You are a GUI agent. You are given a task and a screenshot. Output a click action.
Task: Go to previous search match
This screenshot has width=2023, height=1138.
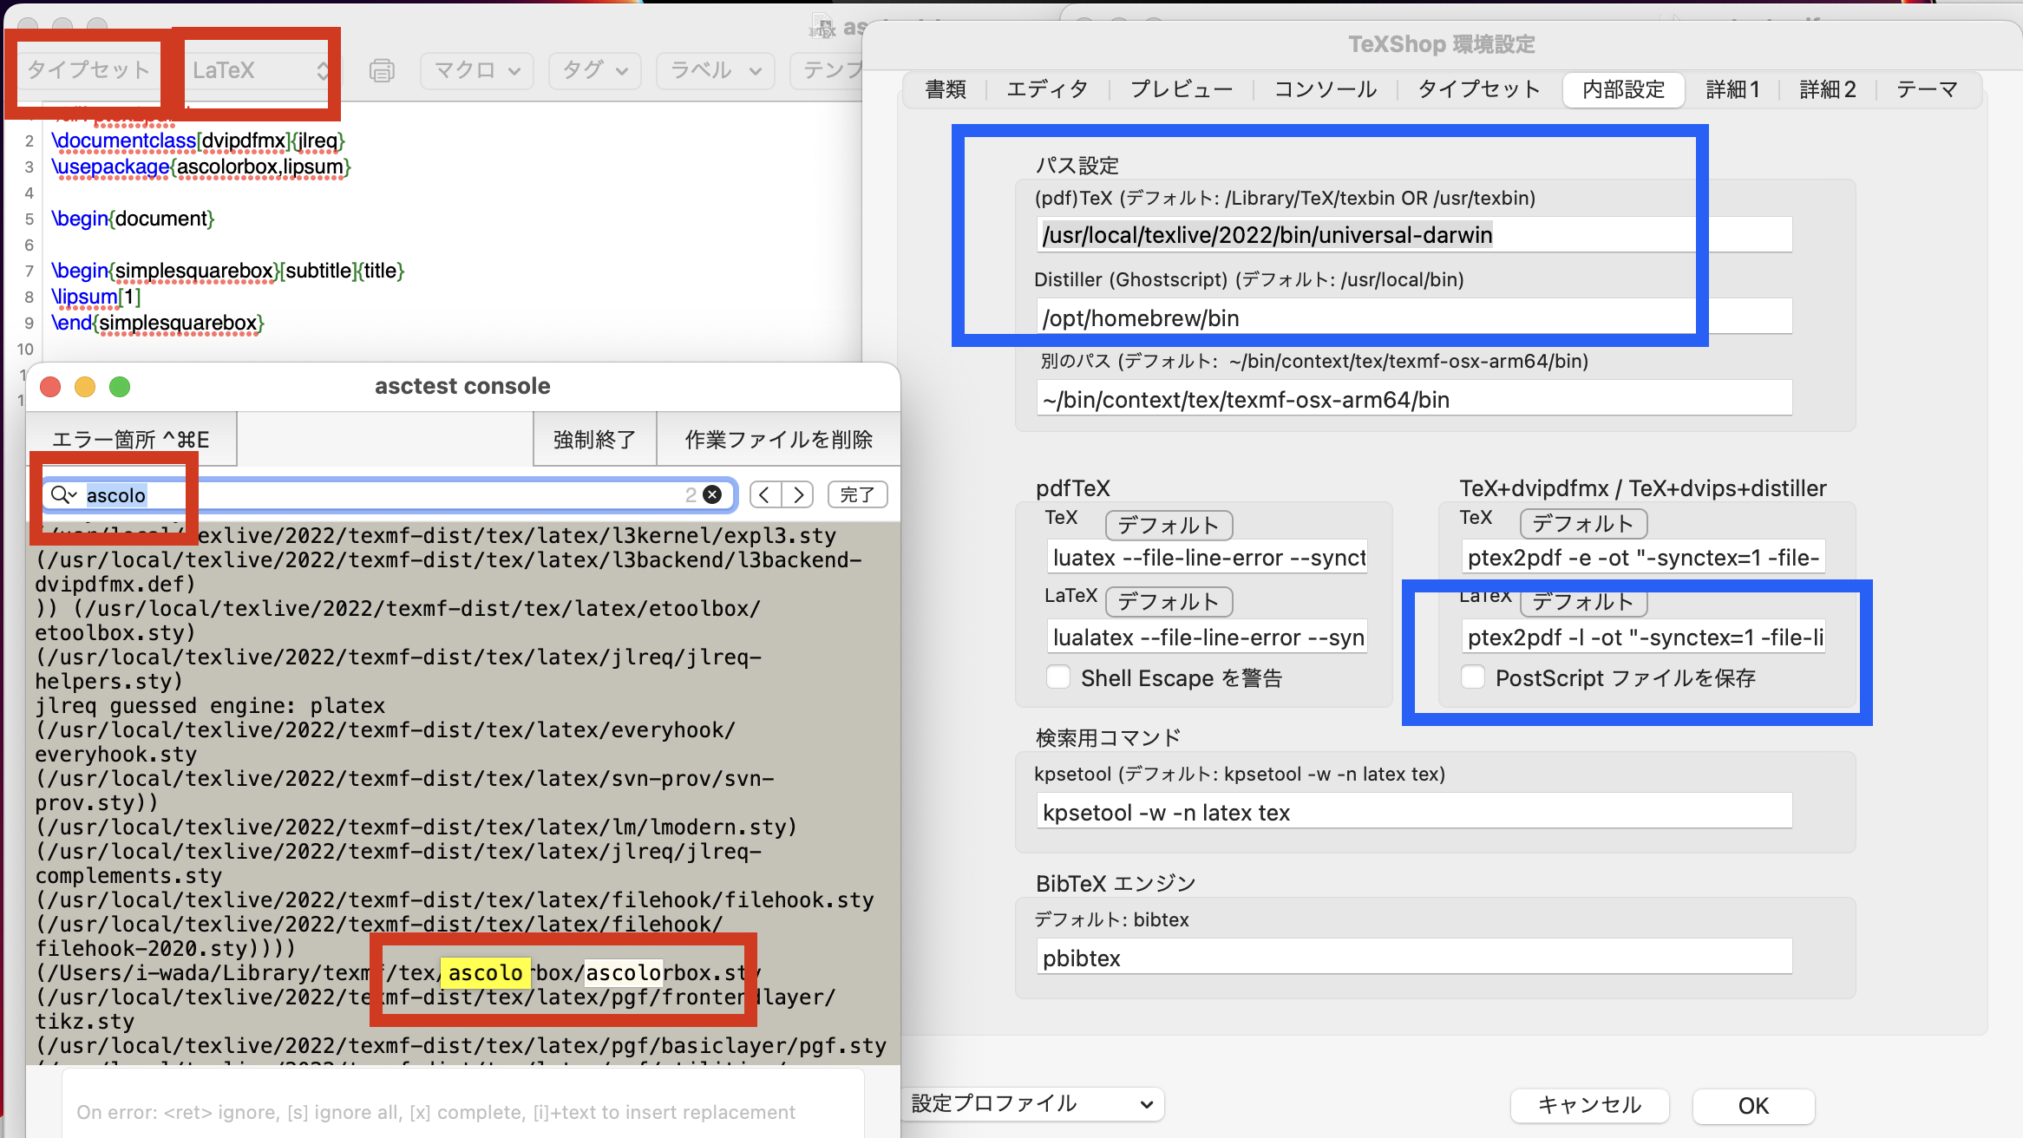click(x=764, y=494)
